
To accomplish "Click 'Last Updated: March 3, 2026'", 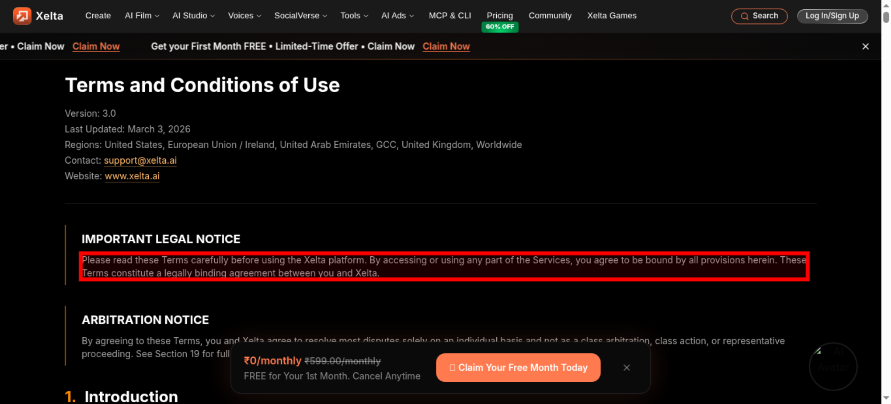I will (x=127, y=129).
